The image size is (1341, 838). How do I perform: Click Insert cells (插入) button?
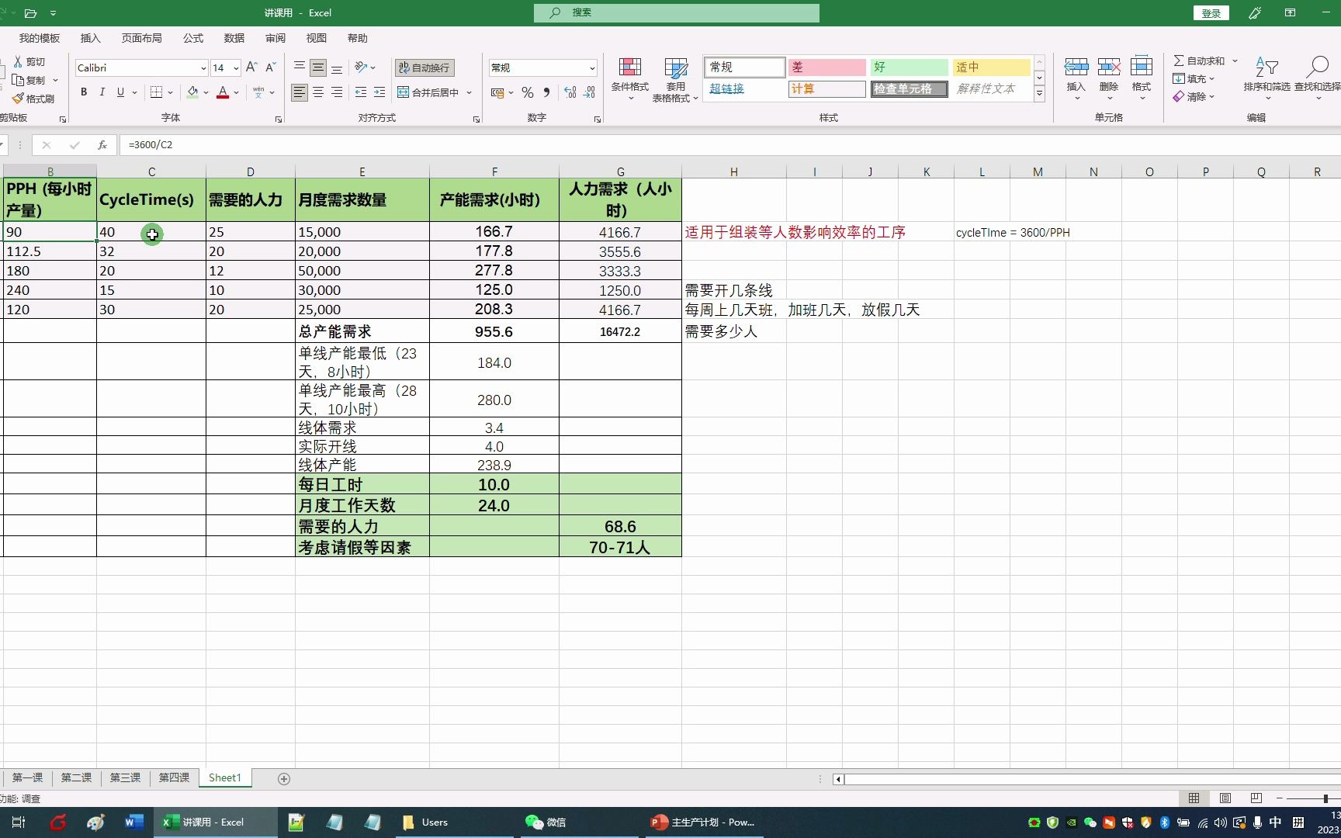[1076, 78]
